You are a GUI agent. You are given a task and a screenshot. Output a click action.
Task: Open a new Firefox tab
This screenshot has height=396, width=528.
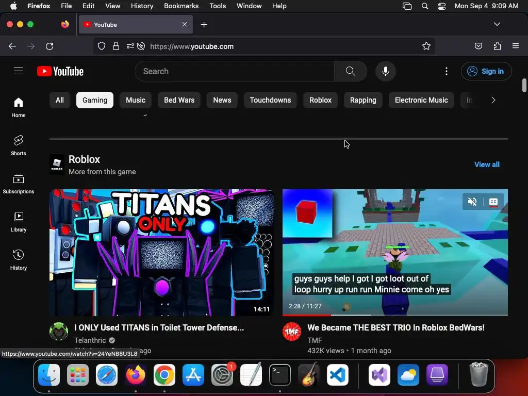204,25
